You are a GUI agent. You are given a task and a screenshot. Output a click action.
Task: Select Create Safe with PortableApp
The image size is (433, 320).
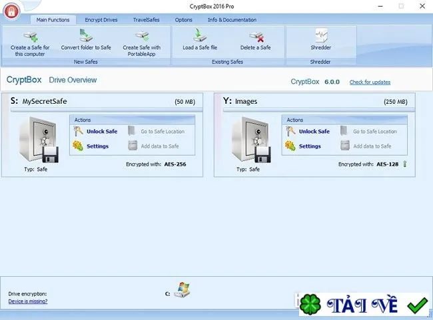pos(142,44)
